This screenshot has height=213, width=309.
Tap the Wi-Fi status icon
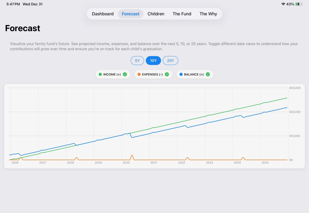[x=283, y=4]
